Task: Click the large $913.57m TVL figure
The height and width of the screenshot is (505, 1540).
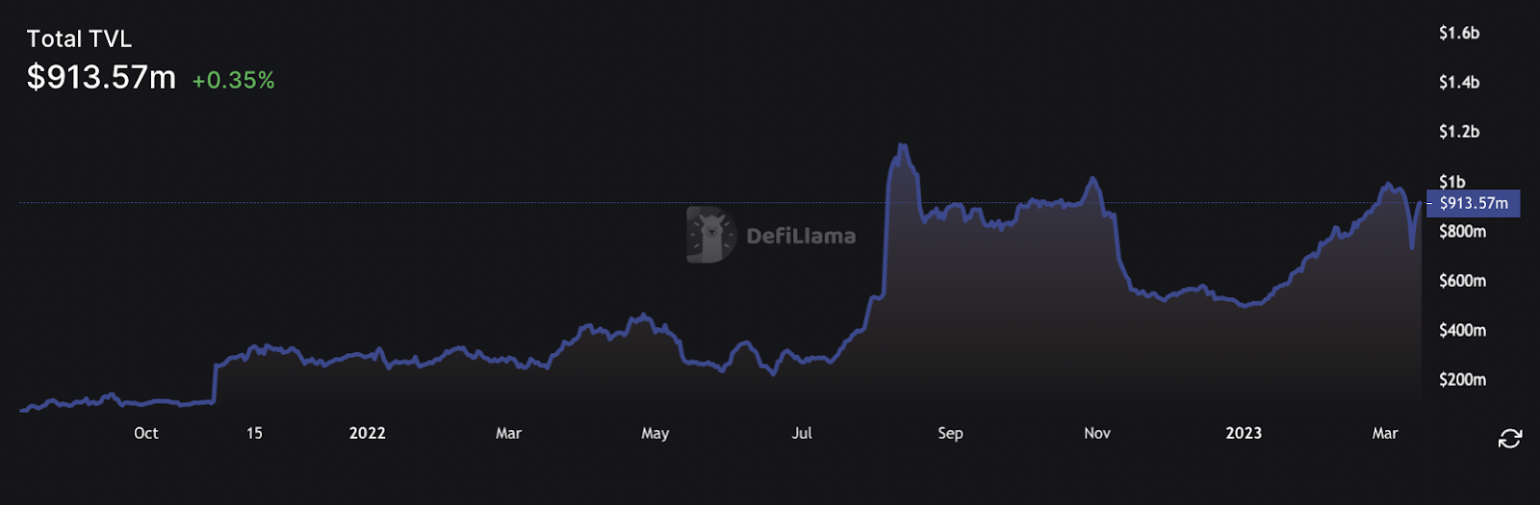Action: (101, 77)
